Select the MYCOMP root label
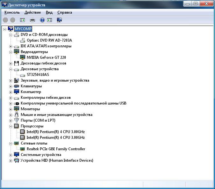The width and height of the screenshot is (215, 189). click(23, 29)
